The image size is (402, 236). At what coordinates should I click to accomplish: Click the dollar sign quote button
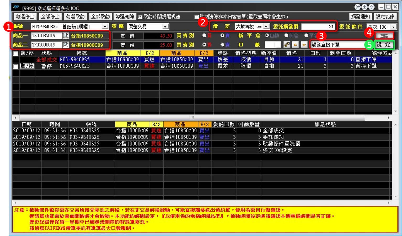click(384, 36)
